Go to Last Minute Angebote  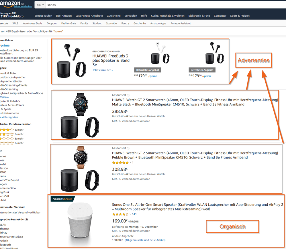point(89,16)
